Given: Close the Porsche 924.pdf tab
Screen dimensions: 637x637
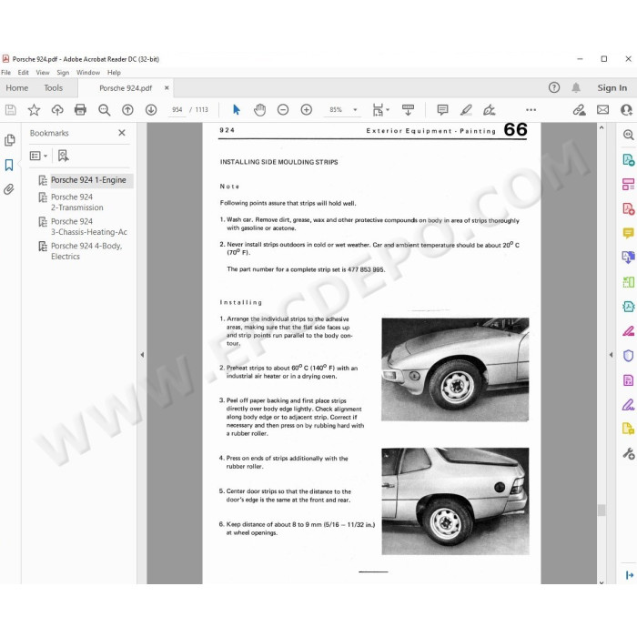Looking at the screenshot, I should tap(167, 87).
